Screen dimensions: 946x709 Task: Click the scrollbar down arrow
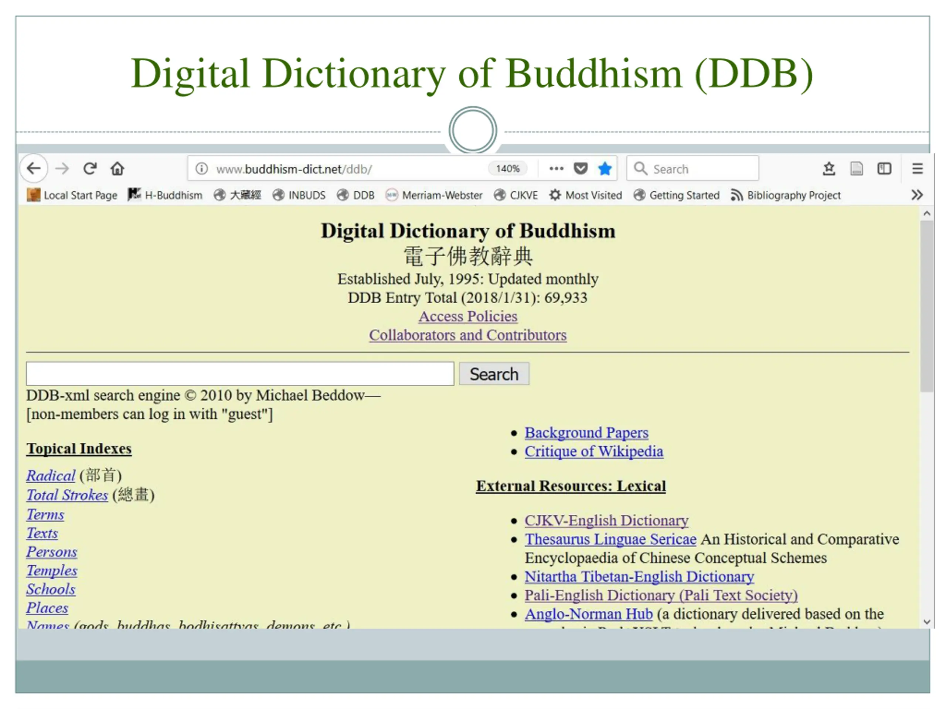click(x=927, y=622)
